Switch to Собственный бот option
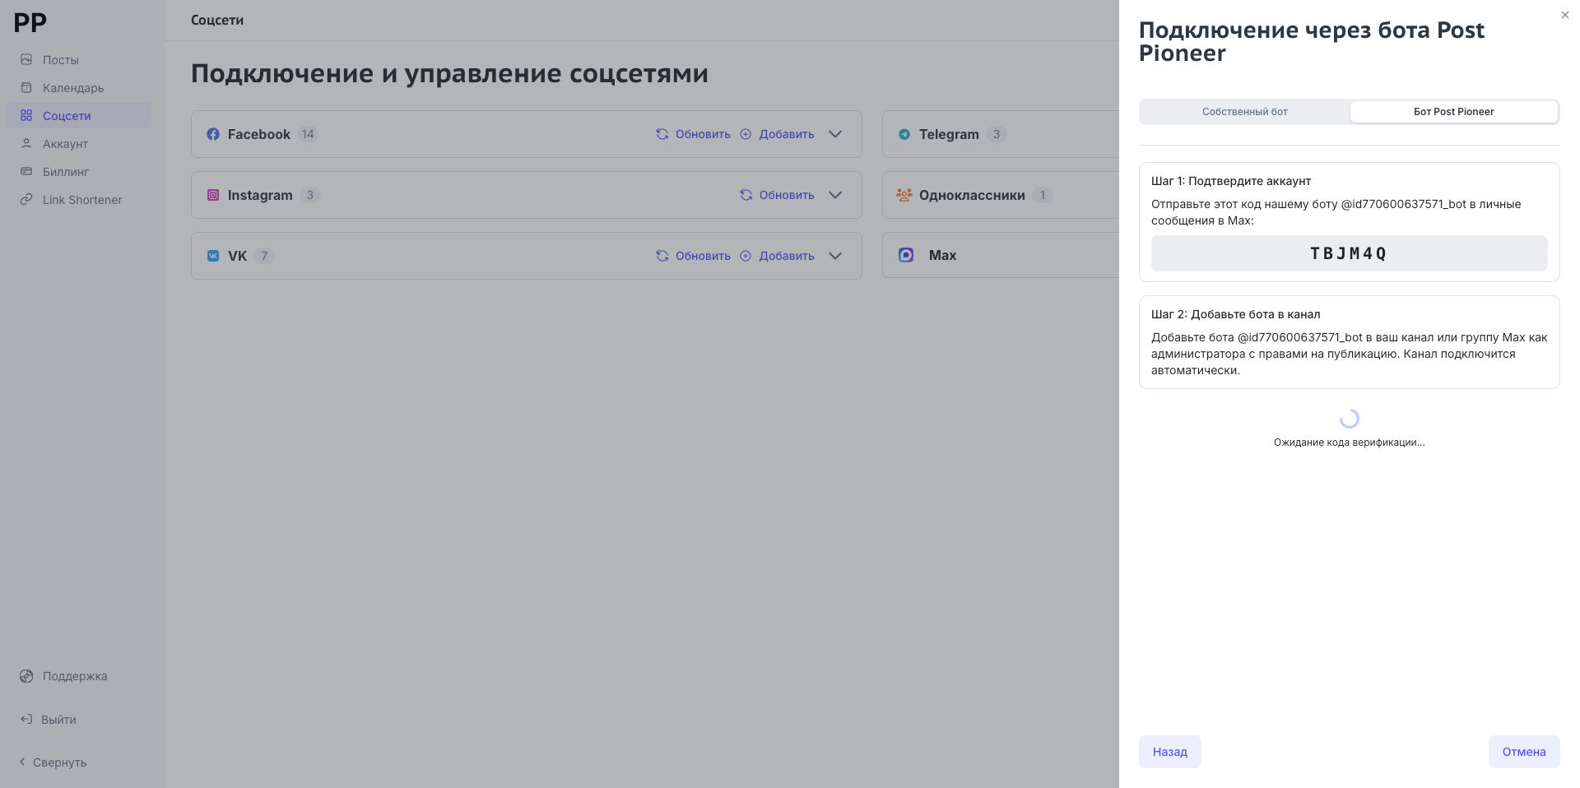Screen dimensions: 1580x788 coord(1244,112)
